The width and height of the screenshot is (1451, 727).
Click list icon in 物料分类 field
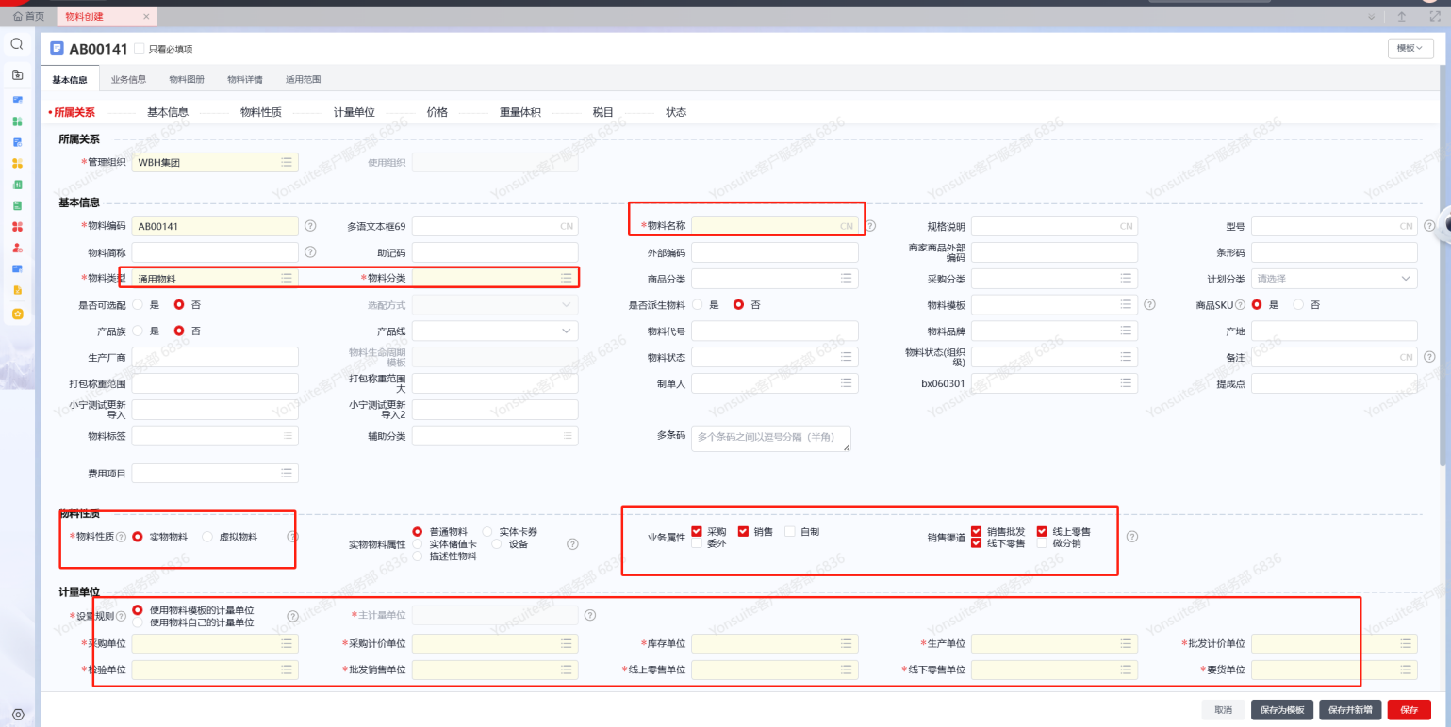[x=567, y=278]
